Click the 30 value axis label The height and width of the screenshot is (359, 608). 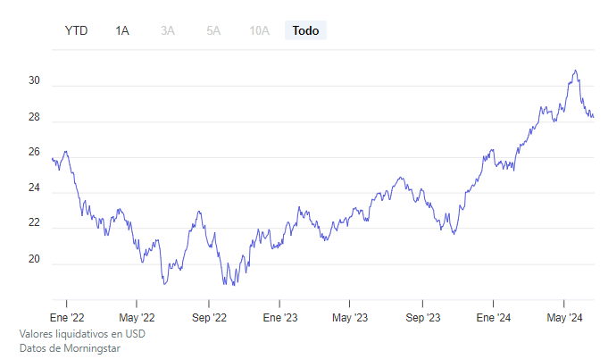tap(35, 81)
